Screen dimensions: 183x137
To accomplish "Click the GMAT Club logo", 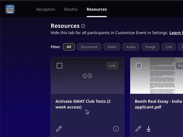I will tap(10, 9).
